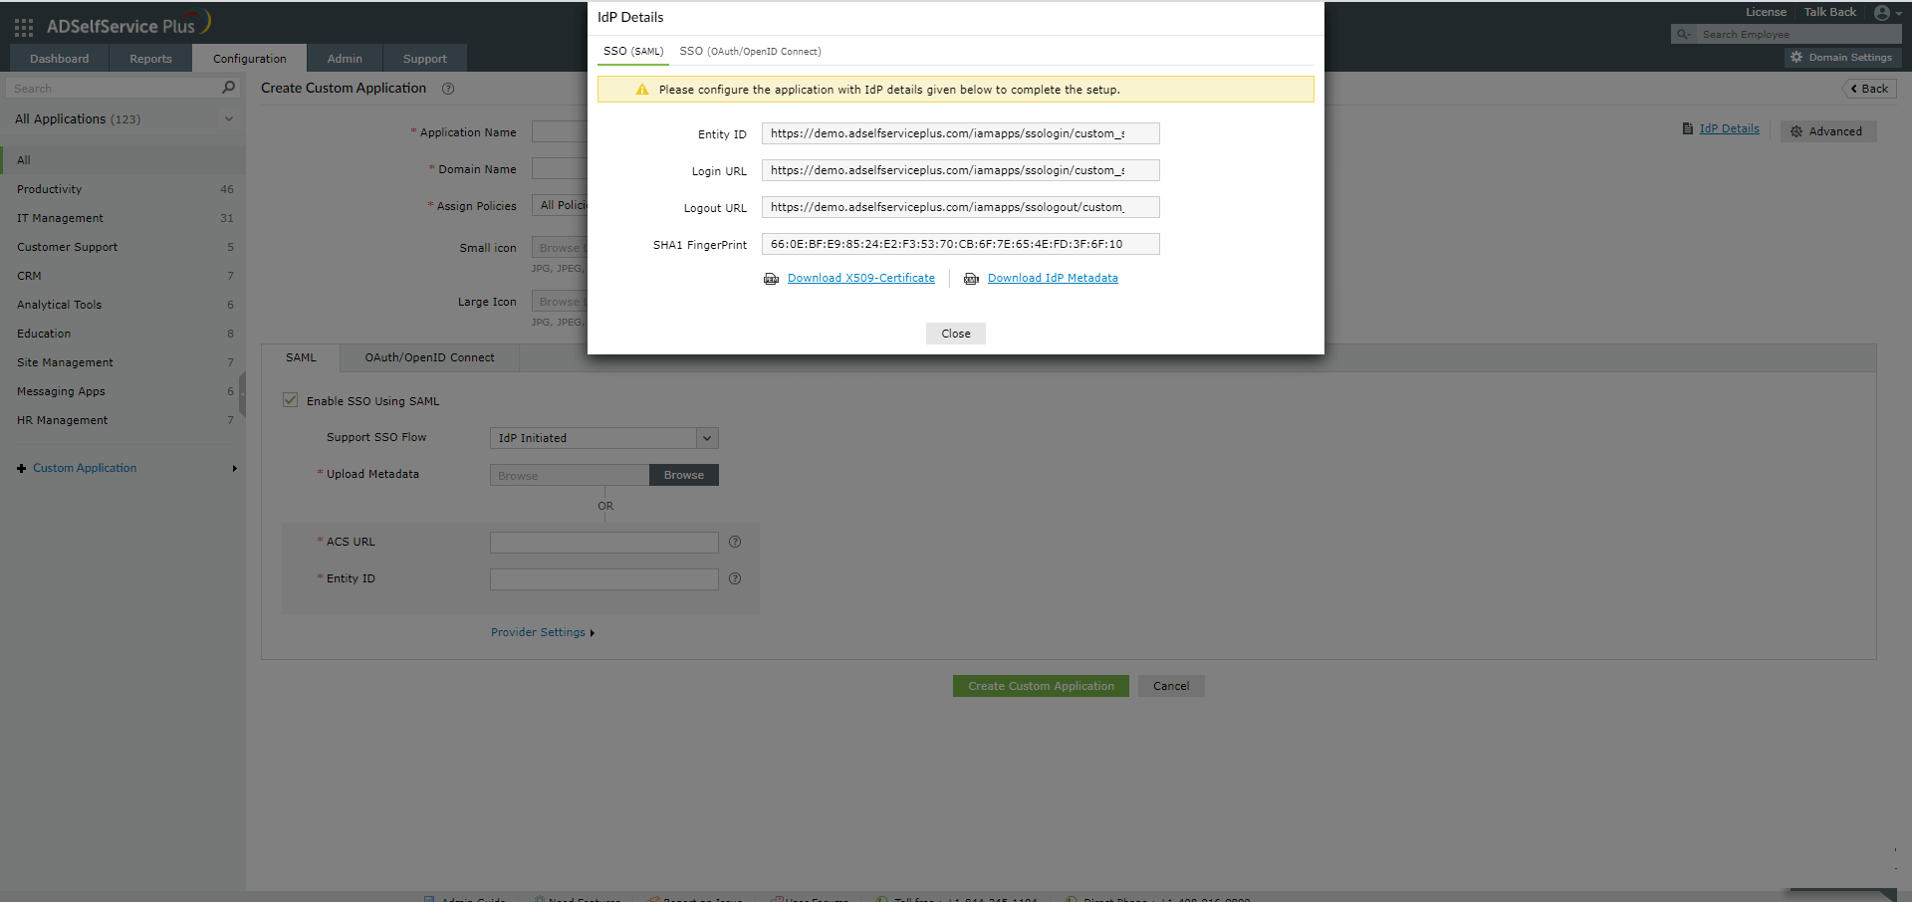Click the Domain Settings gear icon
The image size is (1912, 902).
point(1796,58)
